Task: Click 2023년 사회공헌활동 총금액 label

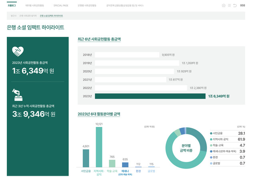Action: tap(30, 63)
